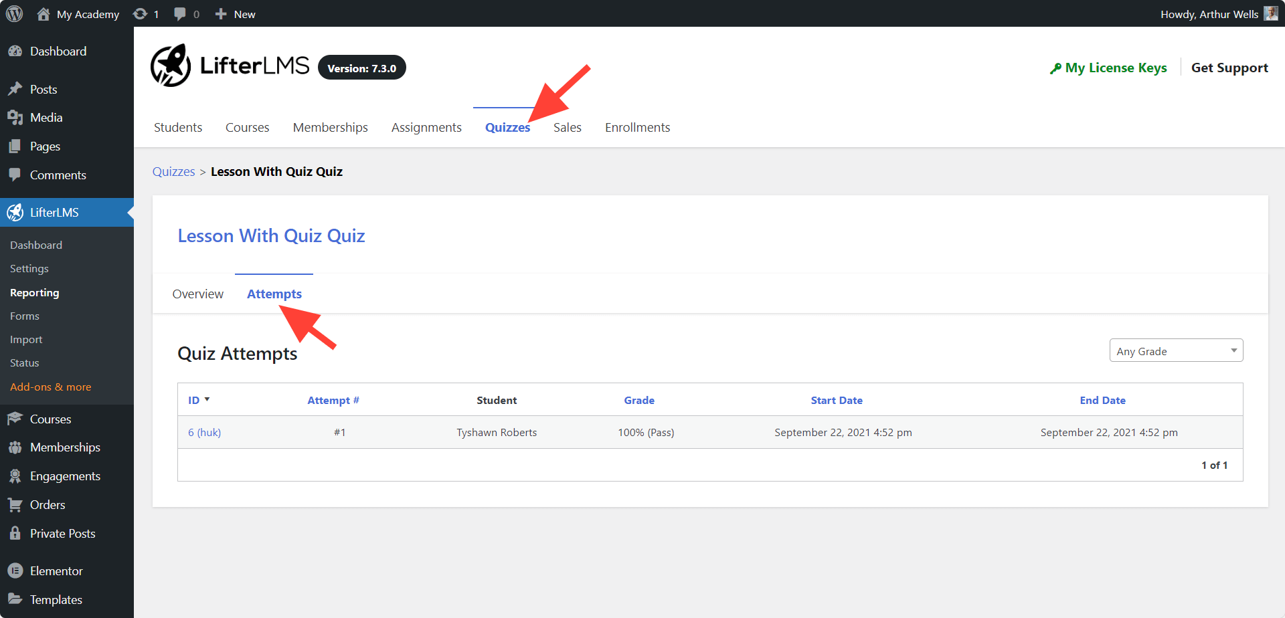The height and width of the screenshot is (618, 1285).
Task: Click the 100% (Pass) grade cell
Action: click(646, 432)
